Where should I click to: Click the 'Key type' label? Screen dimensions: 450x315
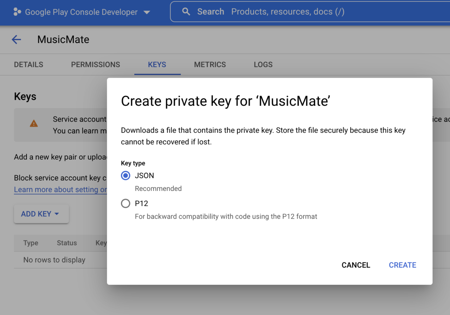(x=133, y=163)
